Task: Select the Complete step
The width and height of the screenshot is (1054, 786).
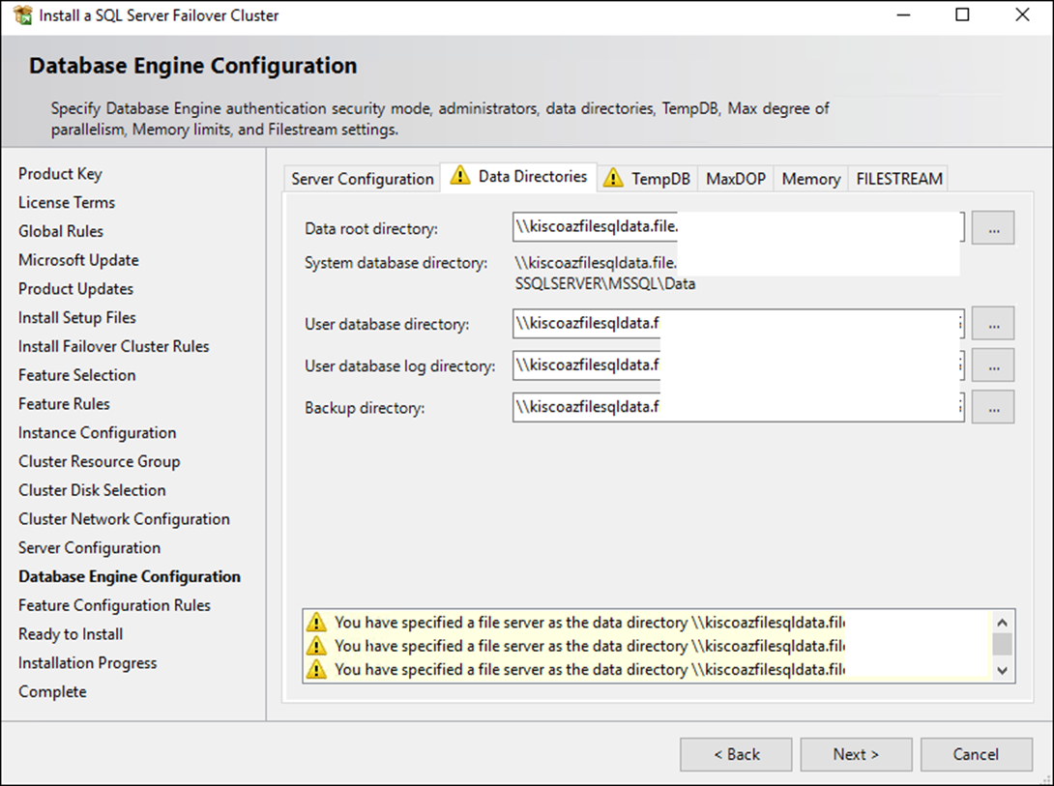Action: (x=52, y=692)
